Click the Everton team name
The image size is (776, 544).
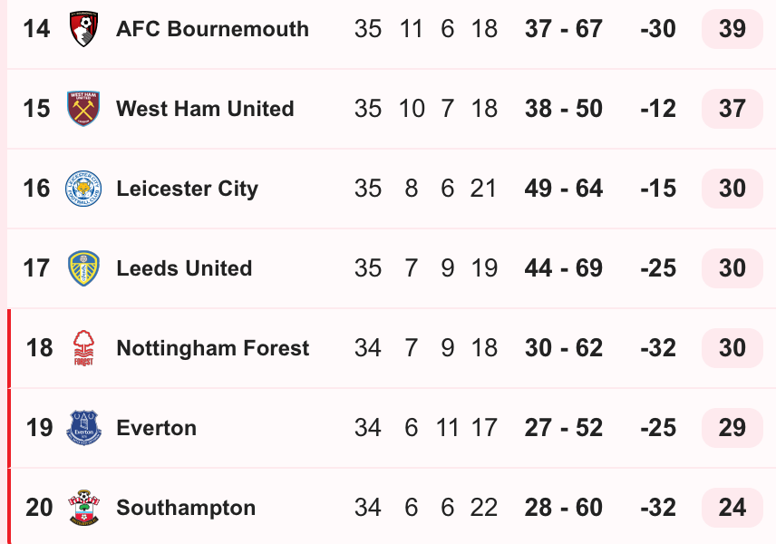pos(157,428)
